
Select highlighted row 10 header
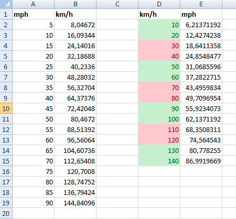point(6,108)
